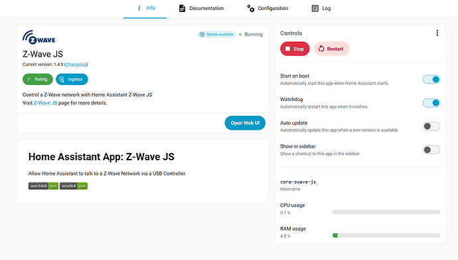Click the green Rating chip
Image resolution: width=458 pixels, height=260 pixels.
38,79
